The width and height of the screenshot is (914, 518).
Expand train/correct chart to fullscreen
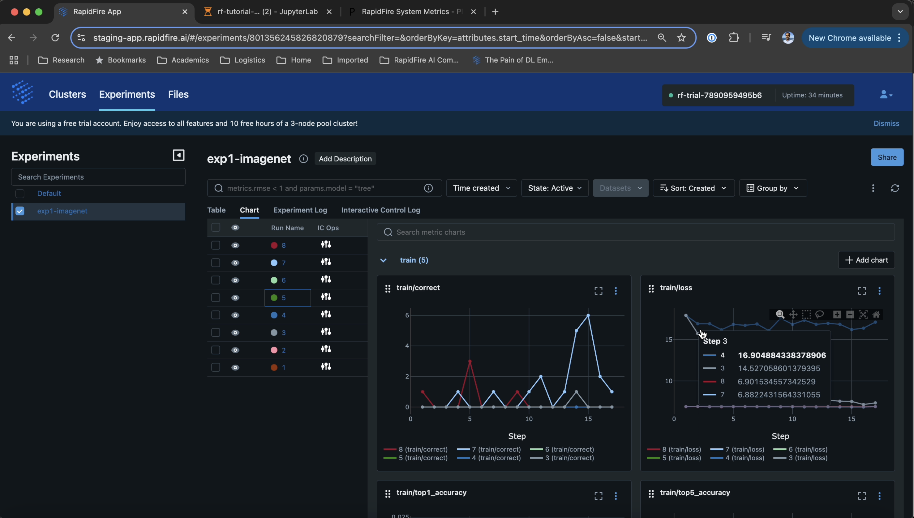tap(599, 291)
